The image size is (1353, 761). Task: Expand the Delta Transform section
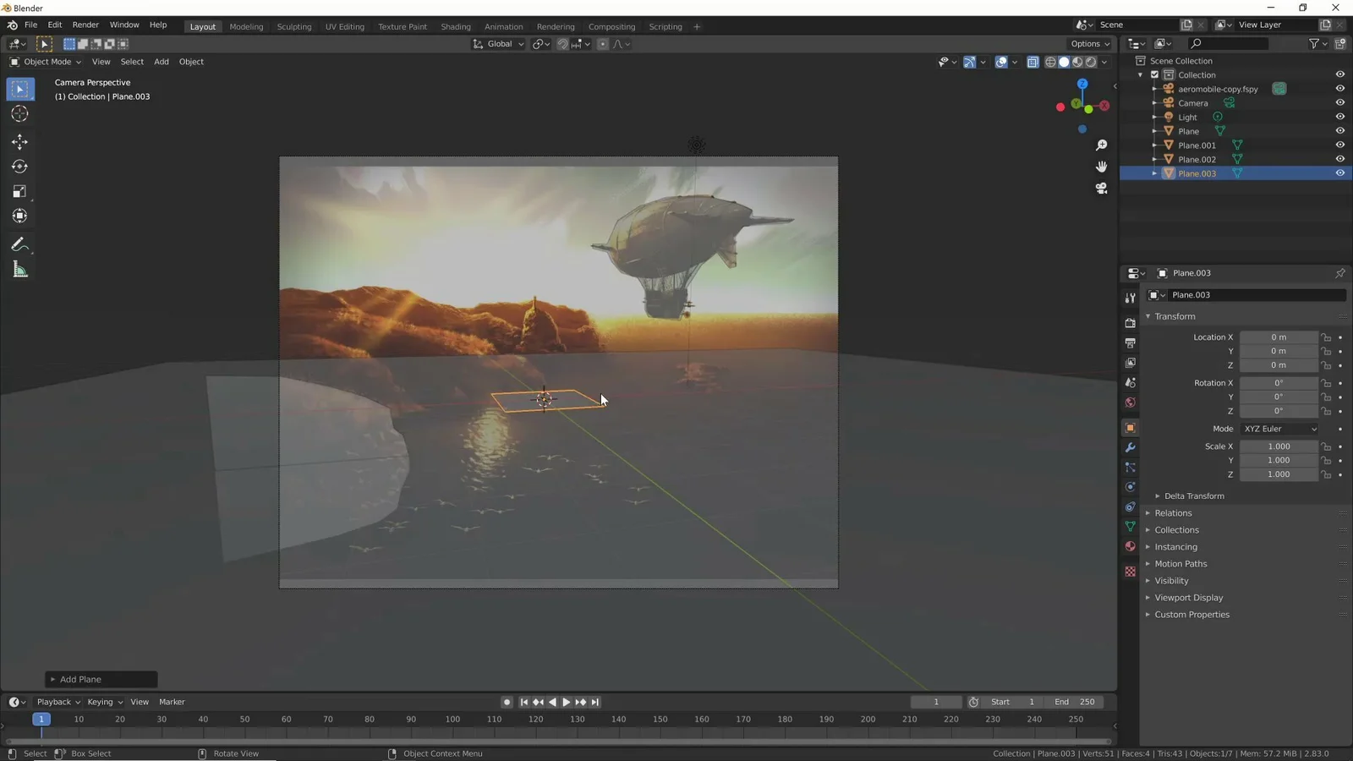point(1193,496)
